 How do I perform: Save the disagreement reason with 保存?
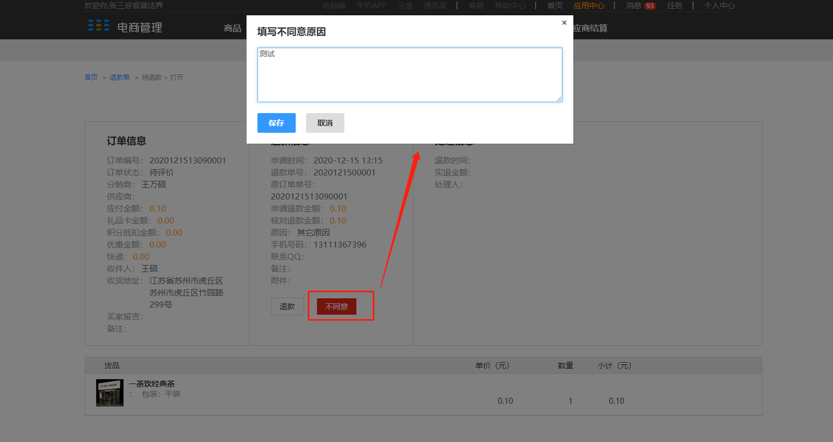(x=277, y=123)
